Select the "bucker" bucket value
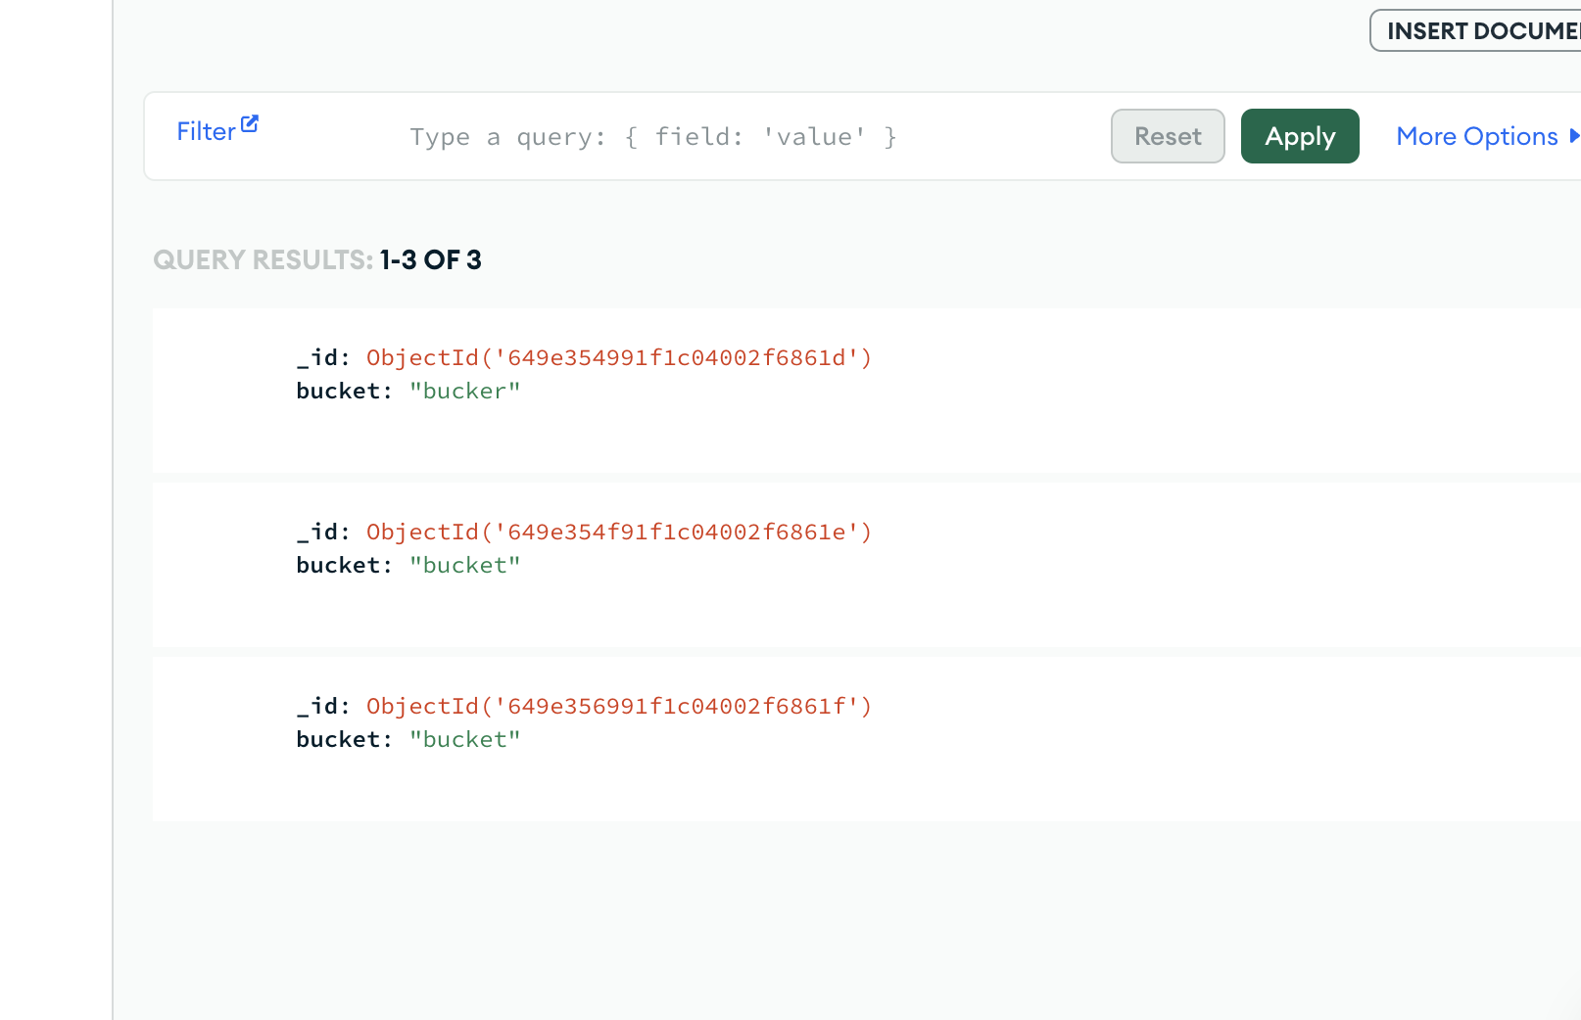Image resolution: width=1581 pixels, height=1020 pixels. tap(465, 391)
